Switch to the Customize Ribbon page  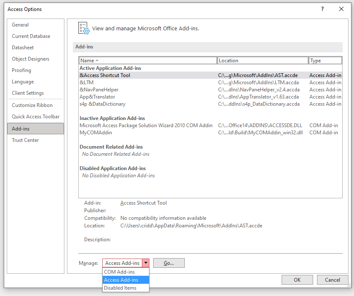[x=32, y=105]
